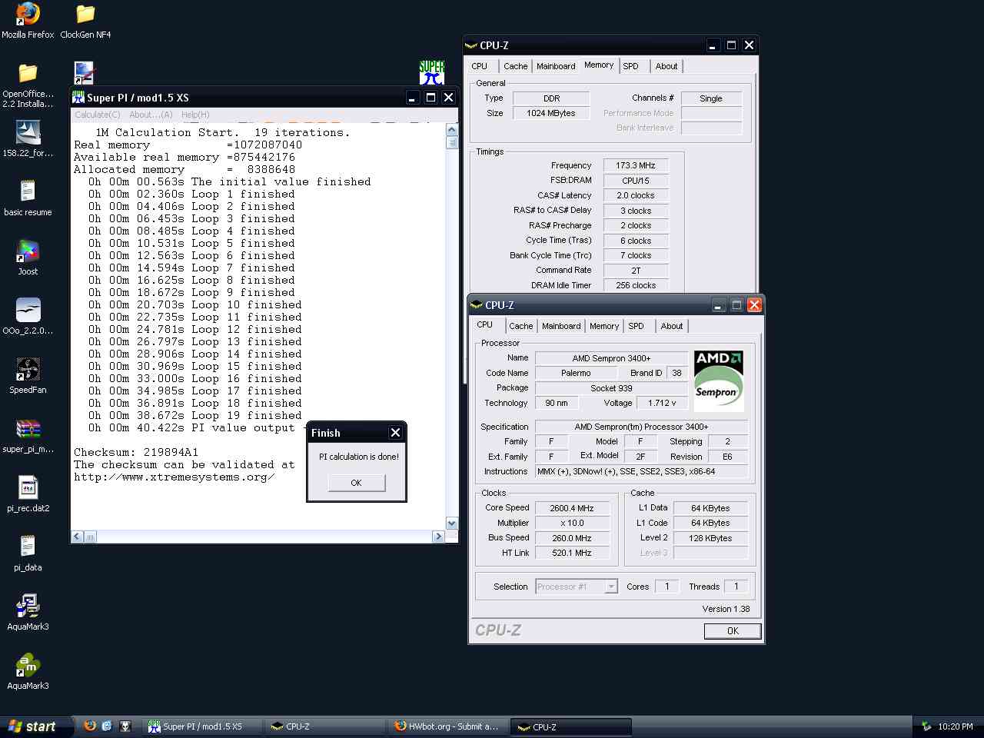
Task: Open Help menu in Super PI
Action: pyautogui.click(x=195, y=115)
